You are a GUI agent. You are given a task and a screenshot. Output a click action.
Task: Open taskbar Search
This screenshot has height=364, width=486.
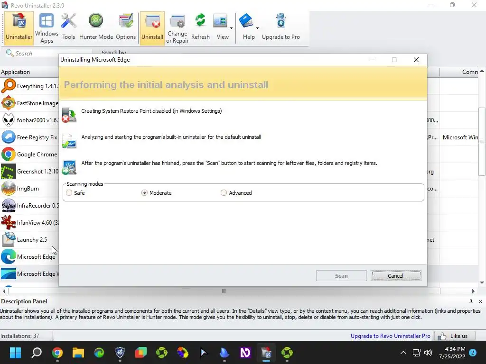coord(37,353)
